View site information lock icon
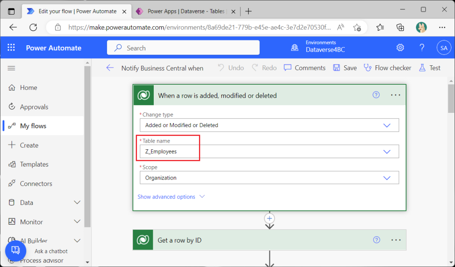Screen dimensions: 455x267 (x=58, y=27)
